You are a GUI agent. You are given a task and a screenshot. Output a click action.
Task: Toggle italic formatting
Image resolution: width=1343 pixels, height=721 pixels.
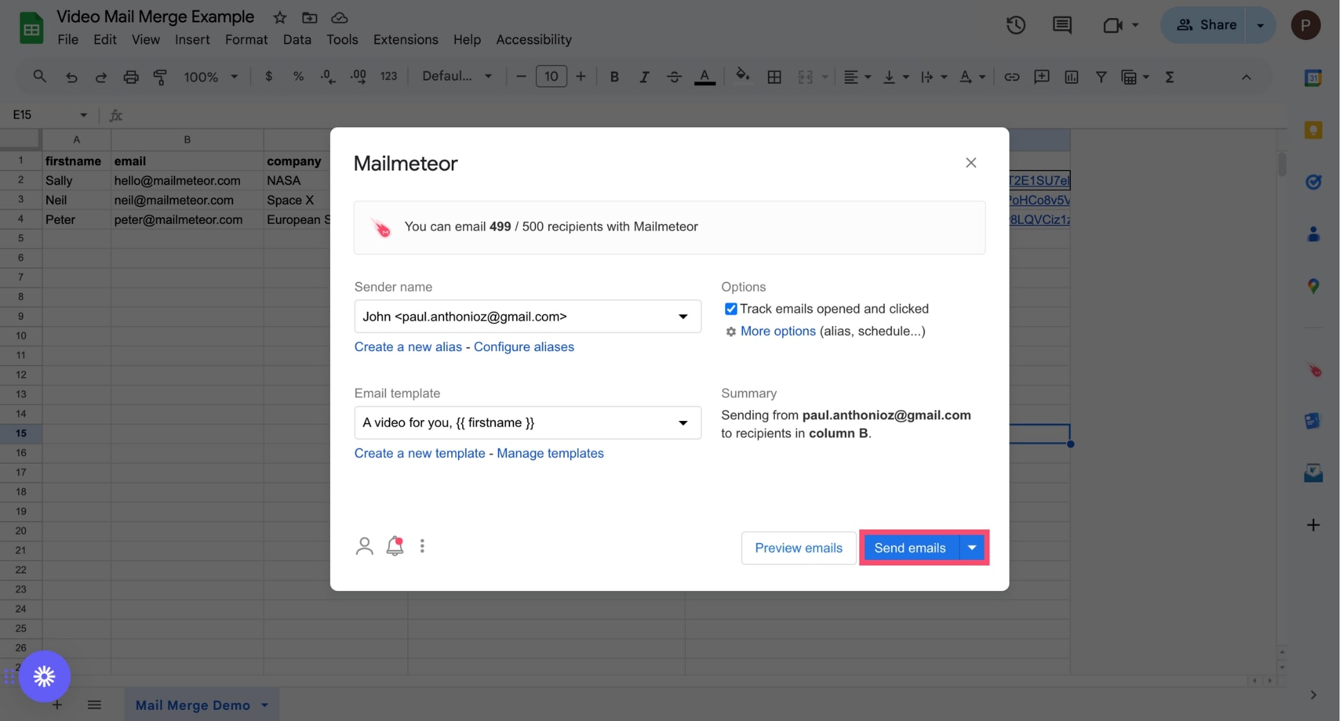tap(643, 77)
